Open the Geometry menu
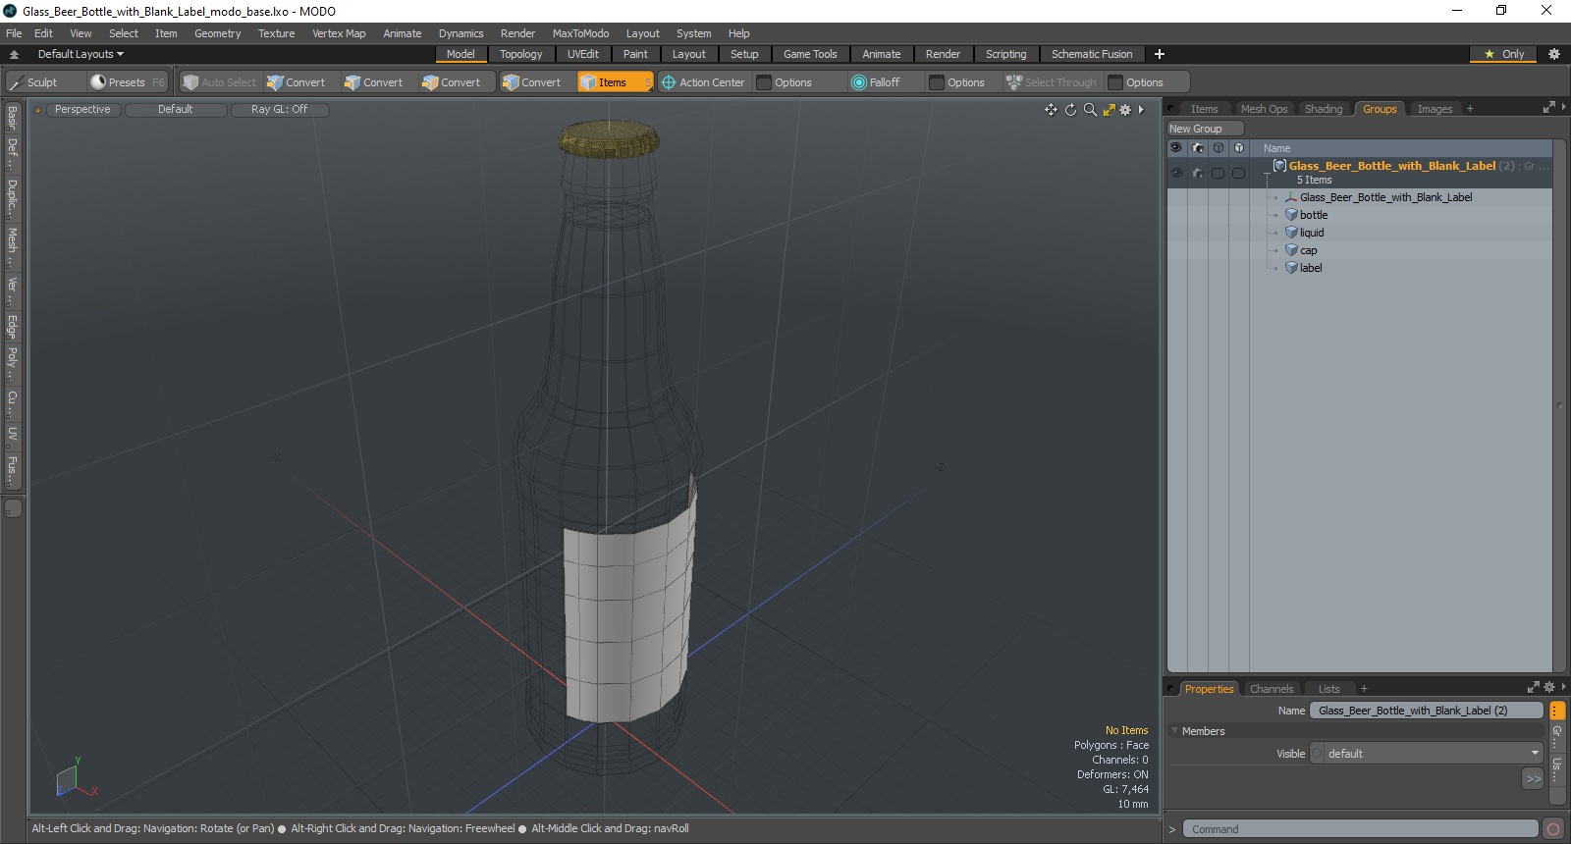Image resolution: width=1571 pixels, height=844 pixels. tap(217, 33)
